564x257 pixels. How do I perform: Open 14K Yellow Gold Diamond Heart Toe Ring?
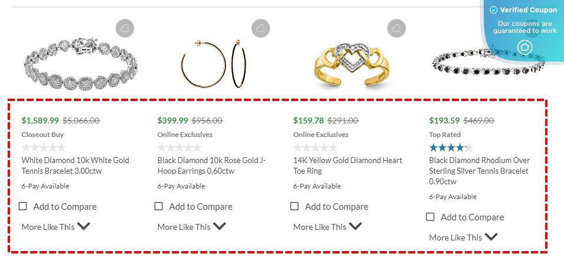click(x=347, y=165)
